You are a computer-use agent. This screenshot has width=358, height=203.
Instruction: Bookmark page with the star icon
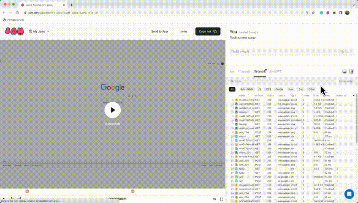point(313,13)
